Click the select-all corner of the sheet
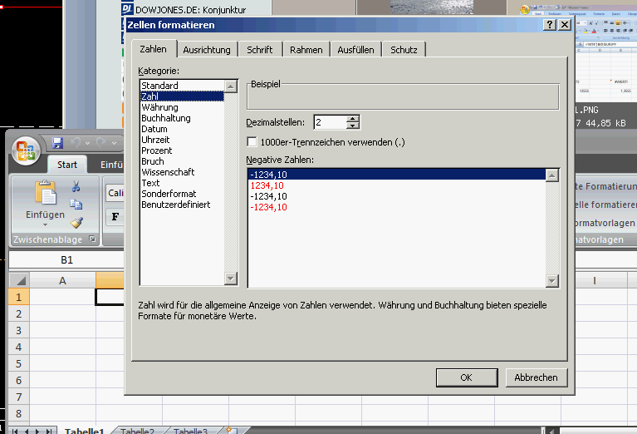Screen dimensions: 637x434 pyautogui.click(x=19, y=280)
